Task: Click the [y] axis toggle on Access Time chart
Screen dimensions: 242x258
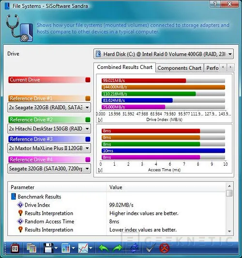Action: tap(100, 170)
